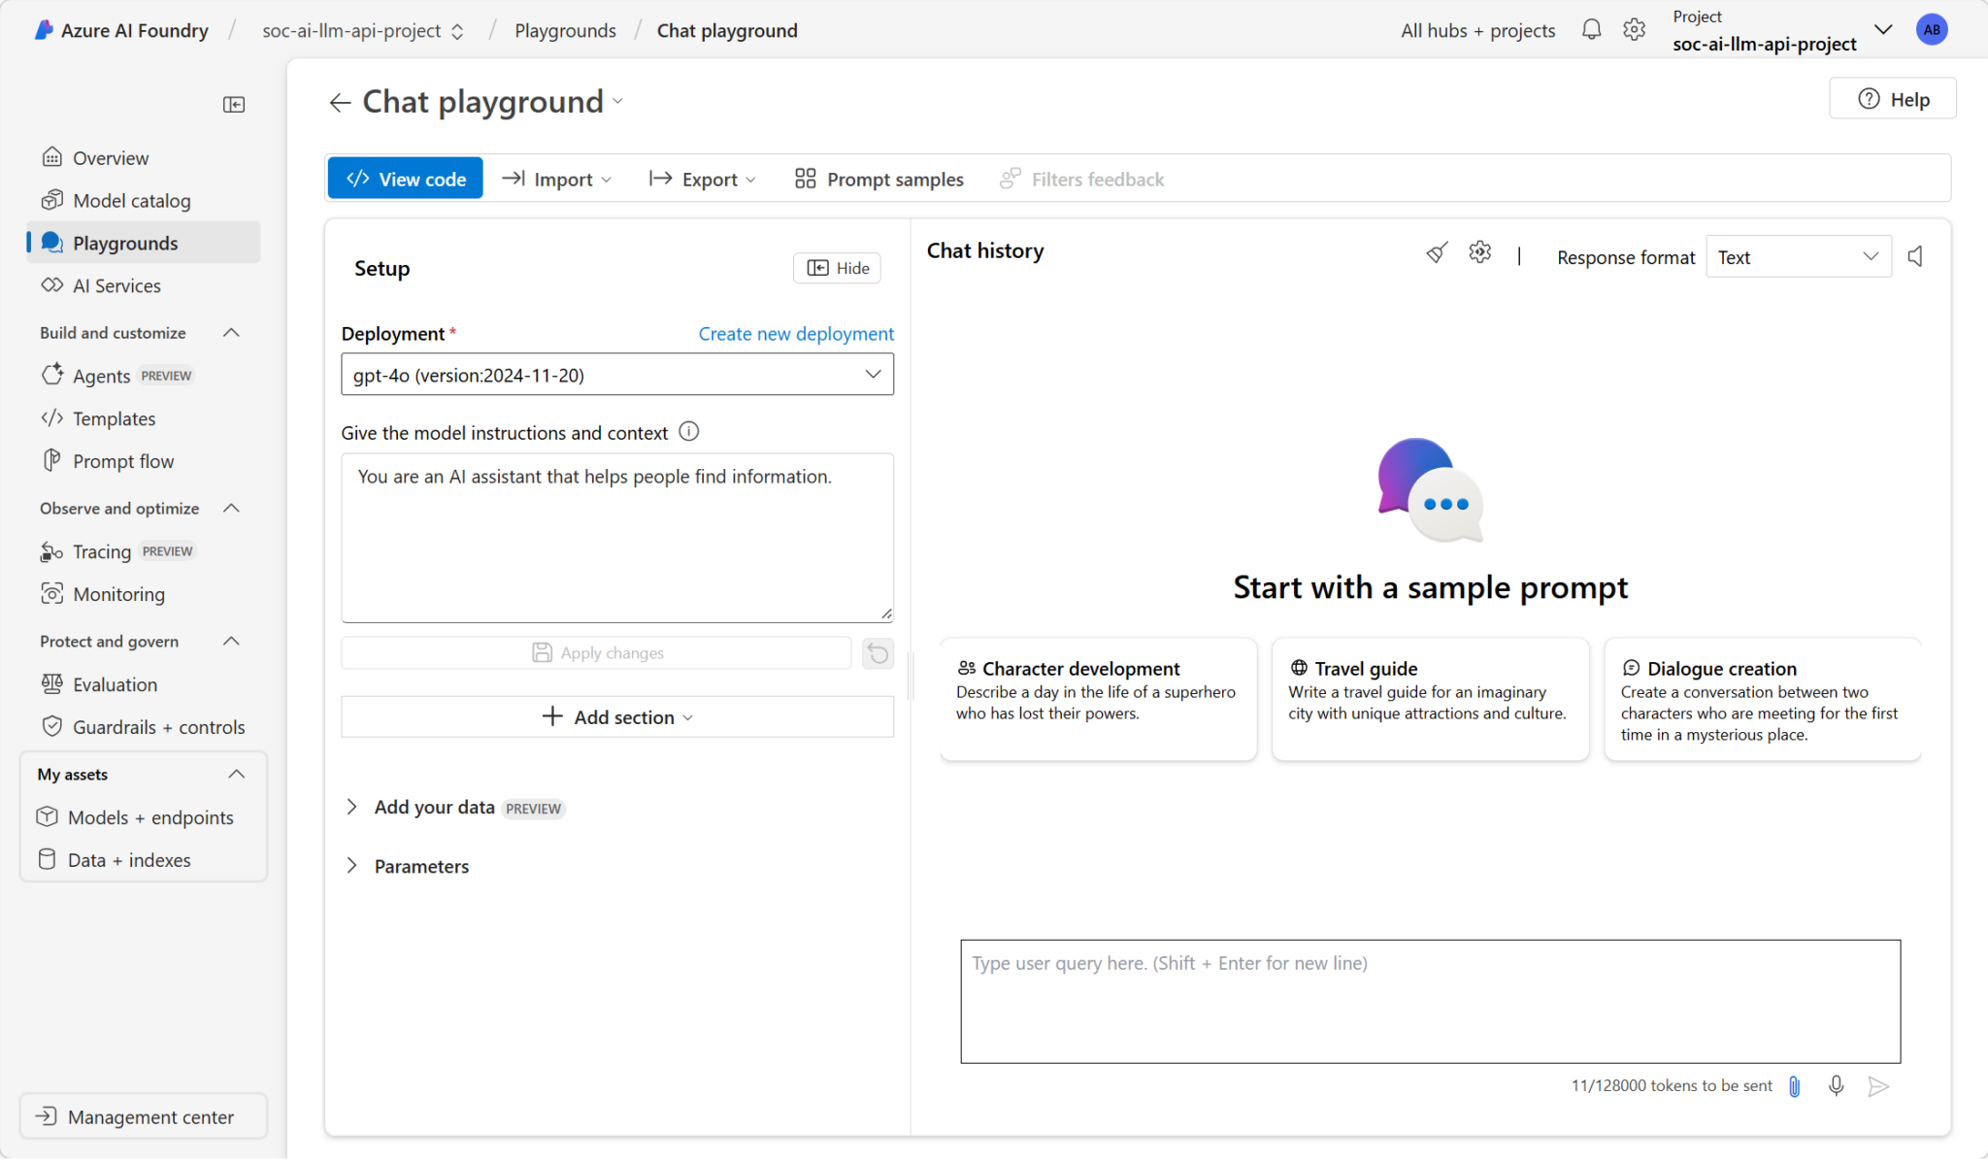
Task: Open the project selector chevron at top right
Action: coord(1883,30)
